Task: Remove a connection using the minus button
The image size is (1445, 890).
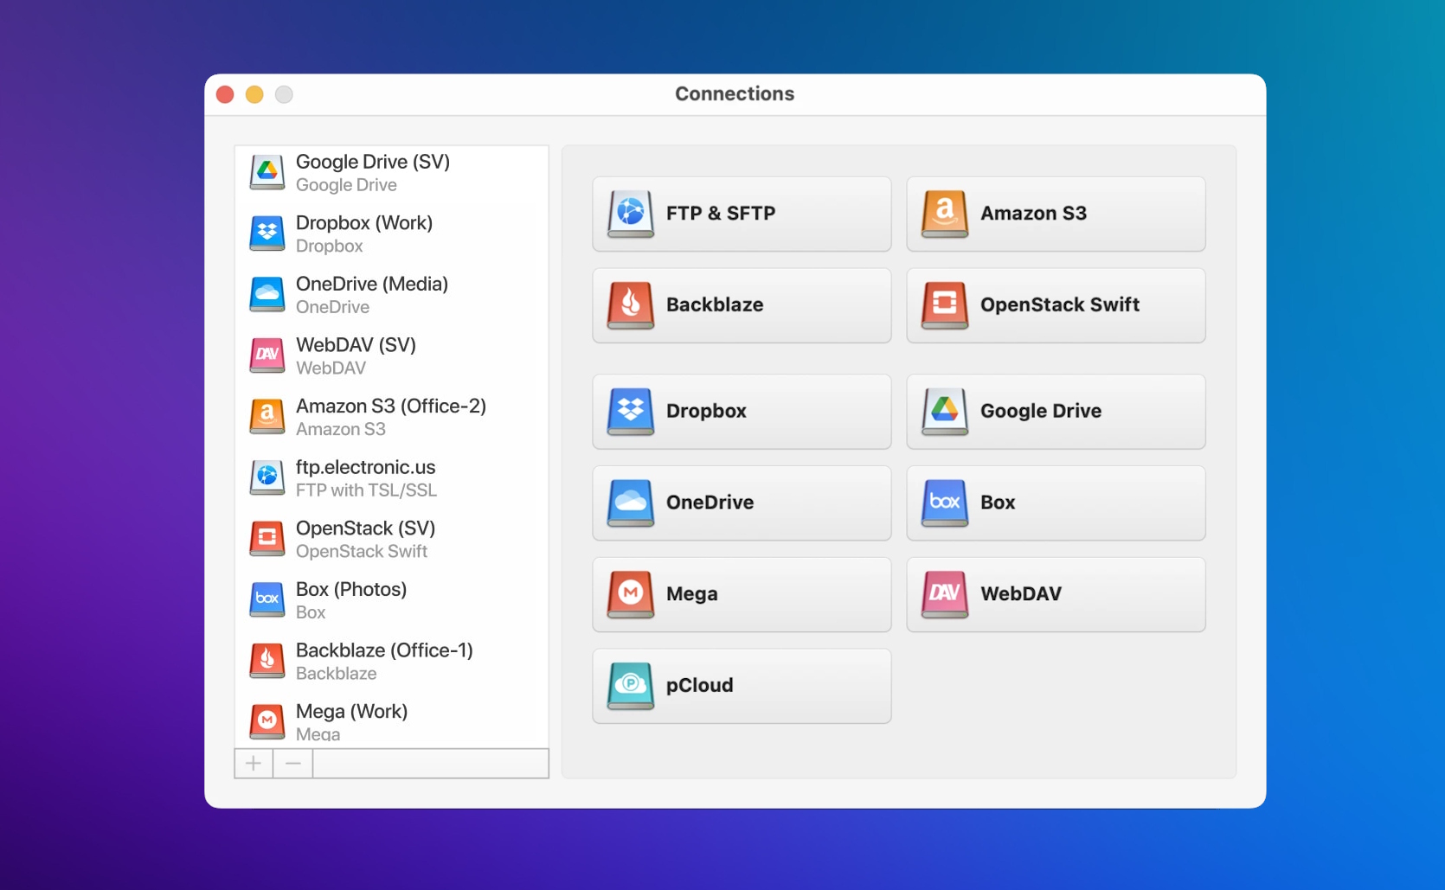Action: click(292, 763)
